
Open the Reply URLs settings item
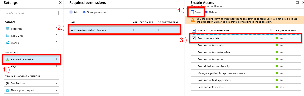(31, 36)
